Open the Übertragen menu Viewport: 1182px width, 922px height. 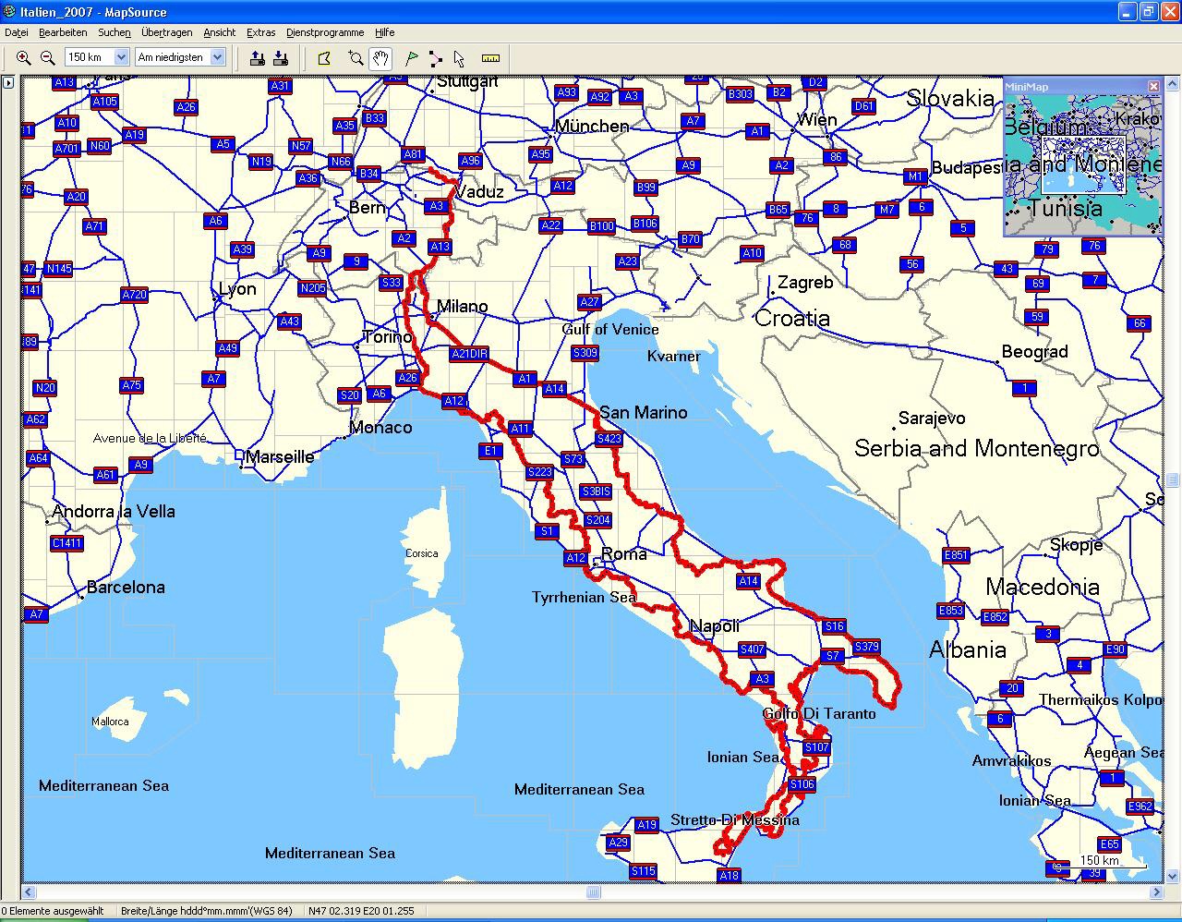pos(166,32)
